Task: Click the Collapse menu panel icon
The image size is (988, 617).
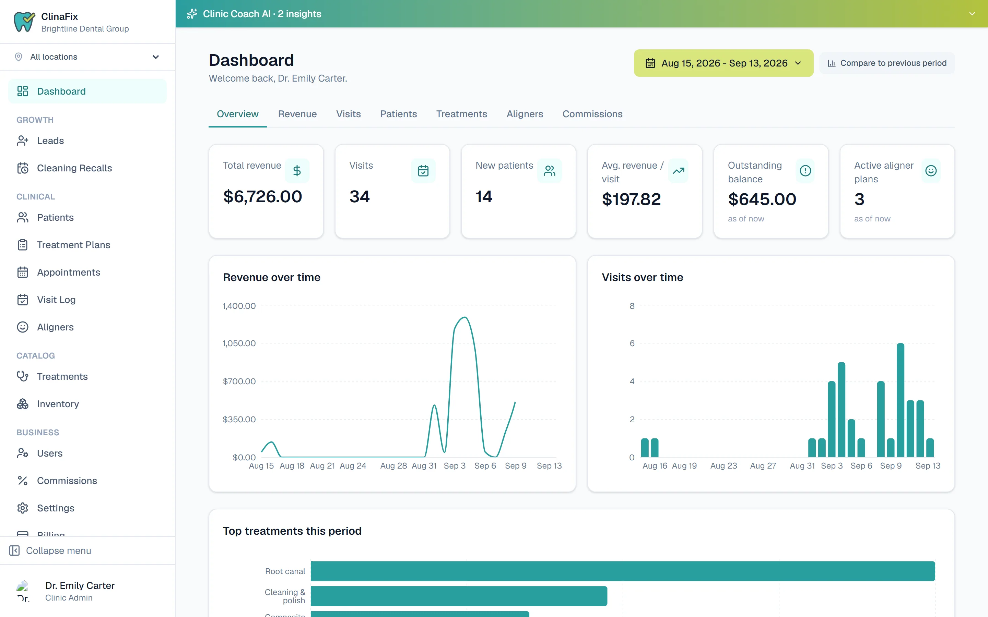Action: pyautogui.click(x=14, y=551)
